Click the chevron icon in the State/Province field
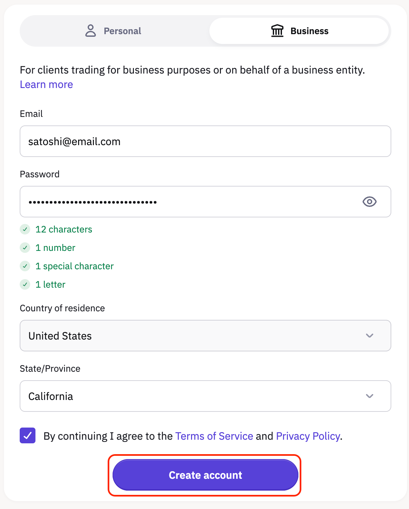409x509 pixels. 369,396
